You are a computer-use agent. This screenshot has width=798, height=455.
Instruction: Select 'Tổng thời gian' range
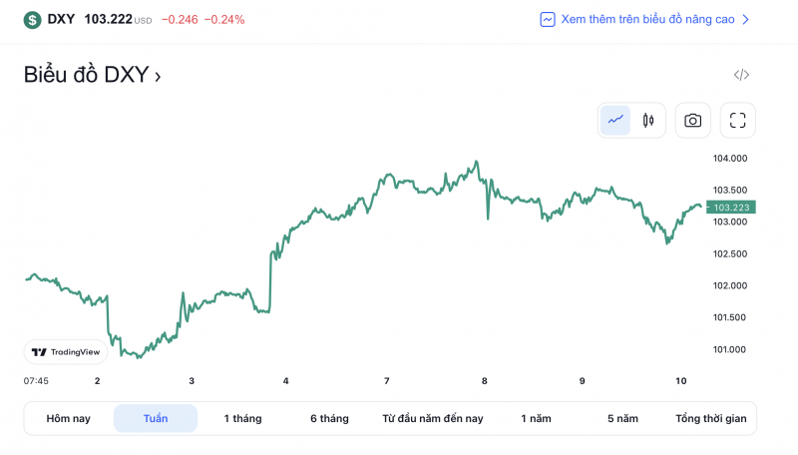tap(710, 418)
